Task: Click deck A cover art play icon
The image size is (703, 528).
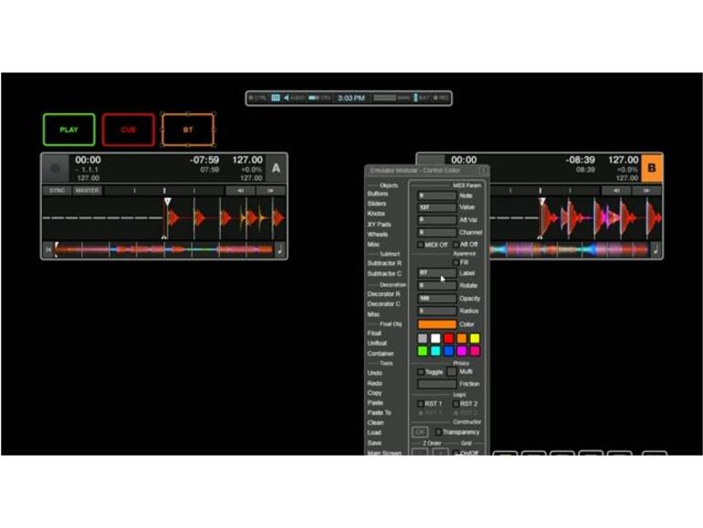Action: (55, 168)
